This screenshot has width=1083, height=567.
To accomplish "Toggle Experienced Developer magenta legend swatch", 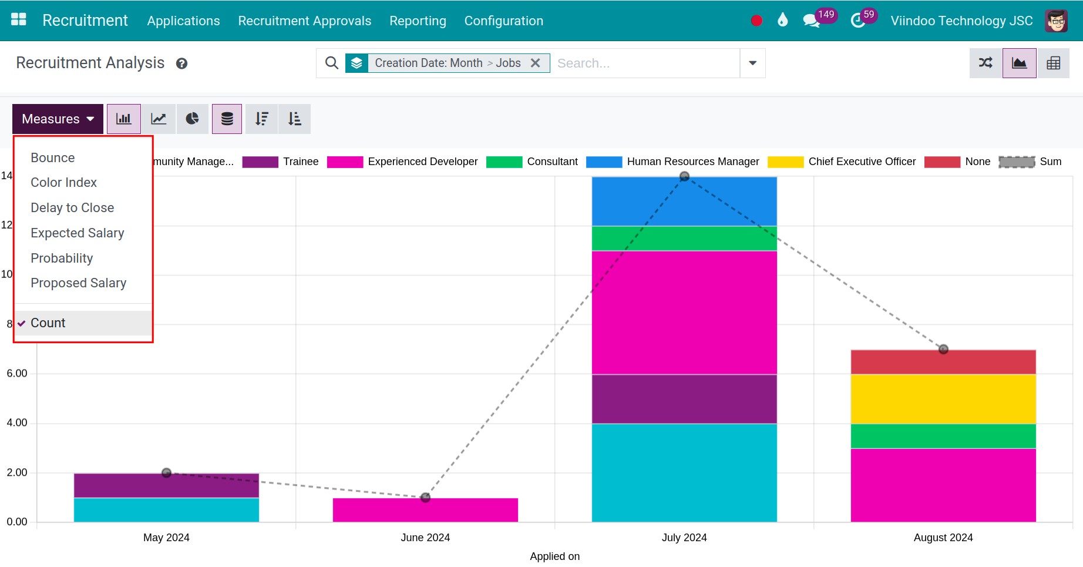I will coord(345,162).
